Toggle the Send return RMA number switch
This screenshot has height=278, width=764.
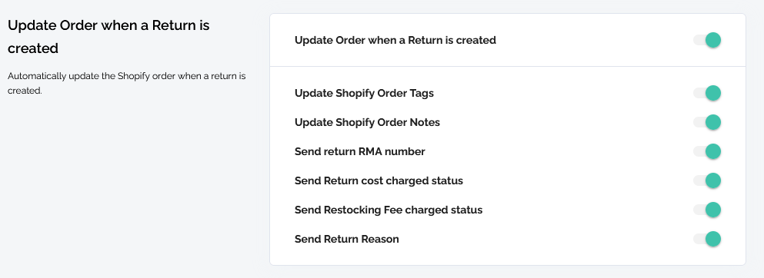[707, 151]
